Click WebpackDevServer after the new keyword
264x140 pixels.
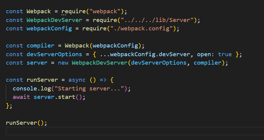click(100, 63)
